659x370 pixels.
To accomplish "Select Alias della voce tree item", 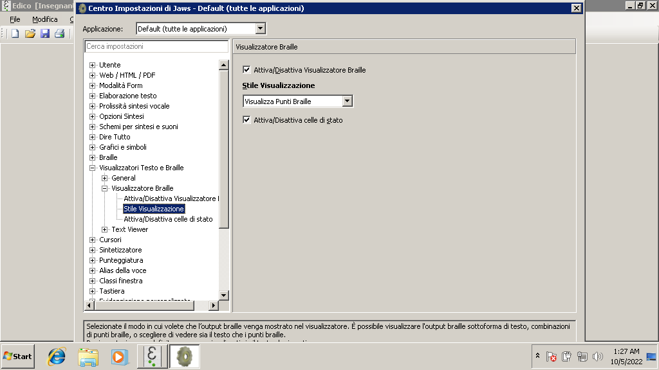I will point(123,270).
